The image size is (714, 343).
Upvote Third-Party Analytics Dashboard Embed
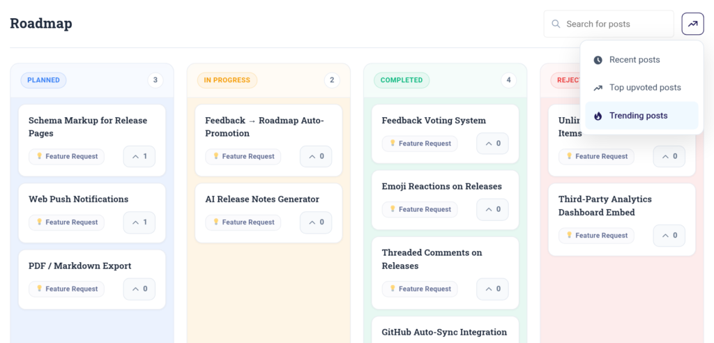(x=669, y=236)
